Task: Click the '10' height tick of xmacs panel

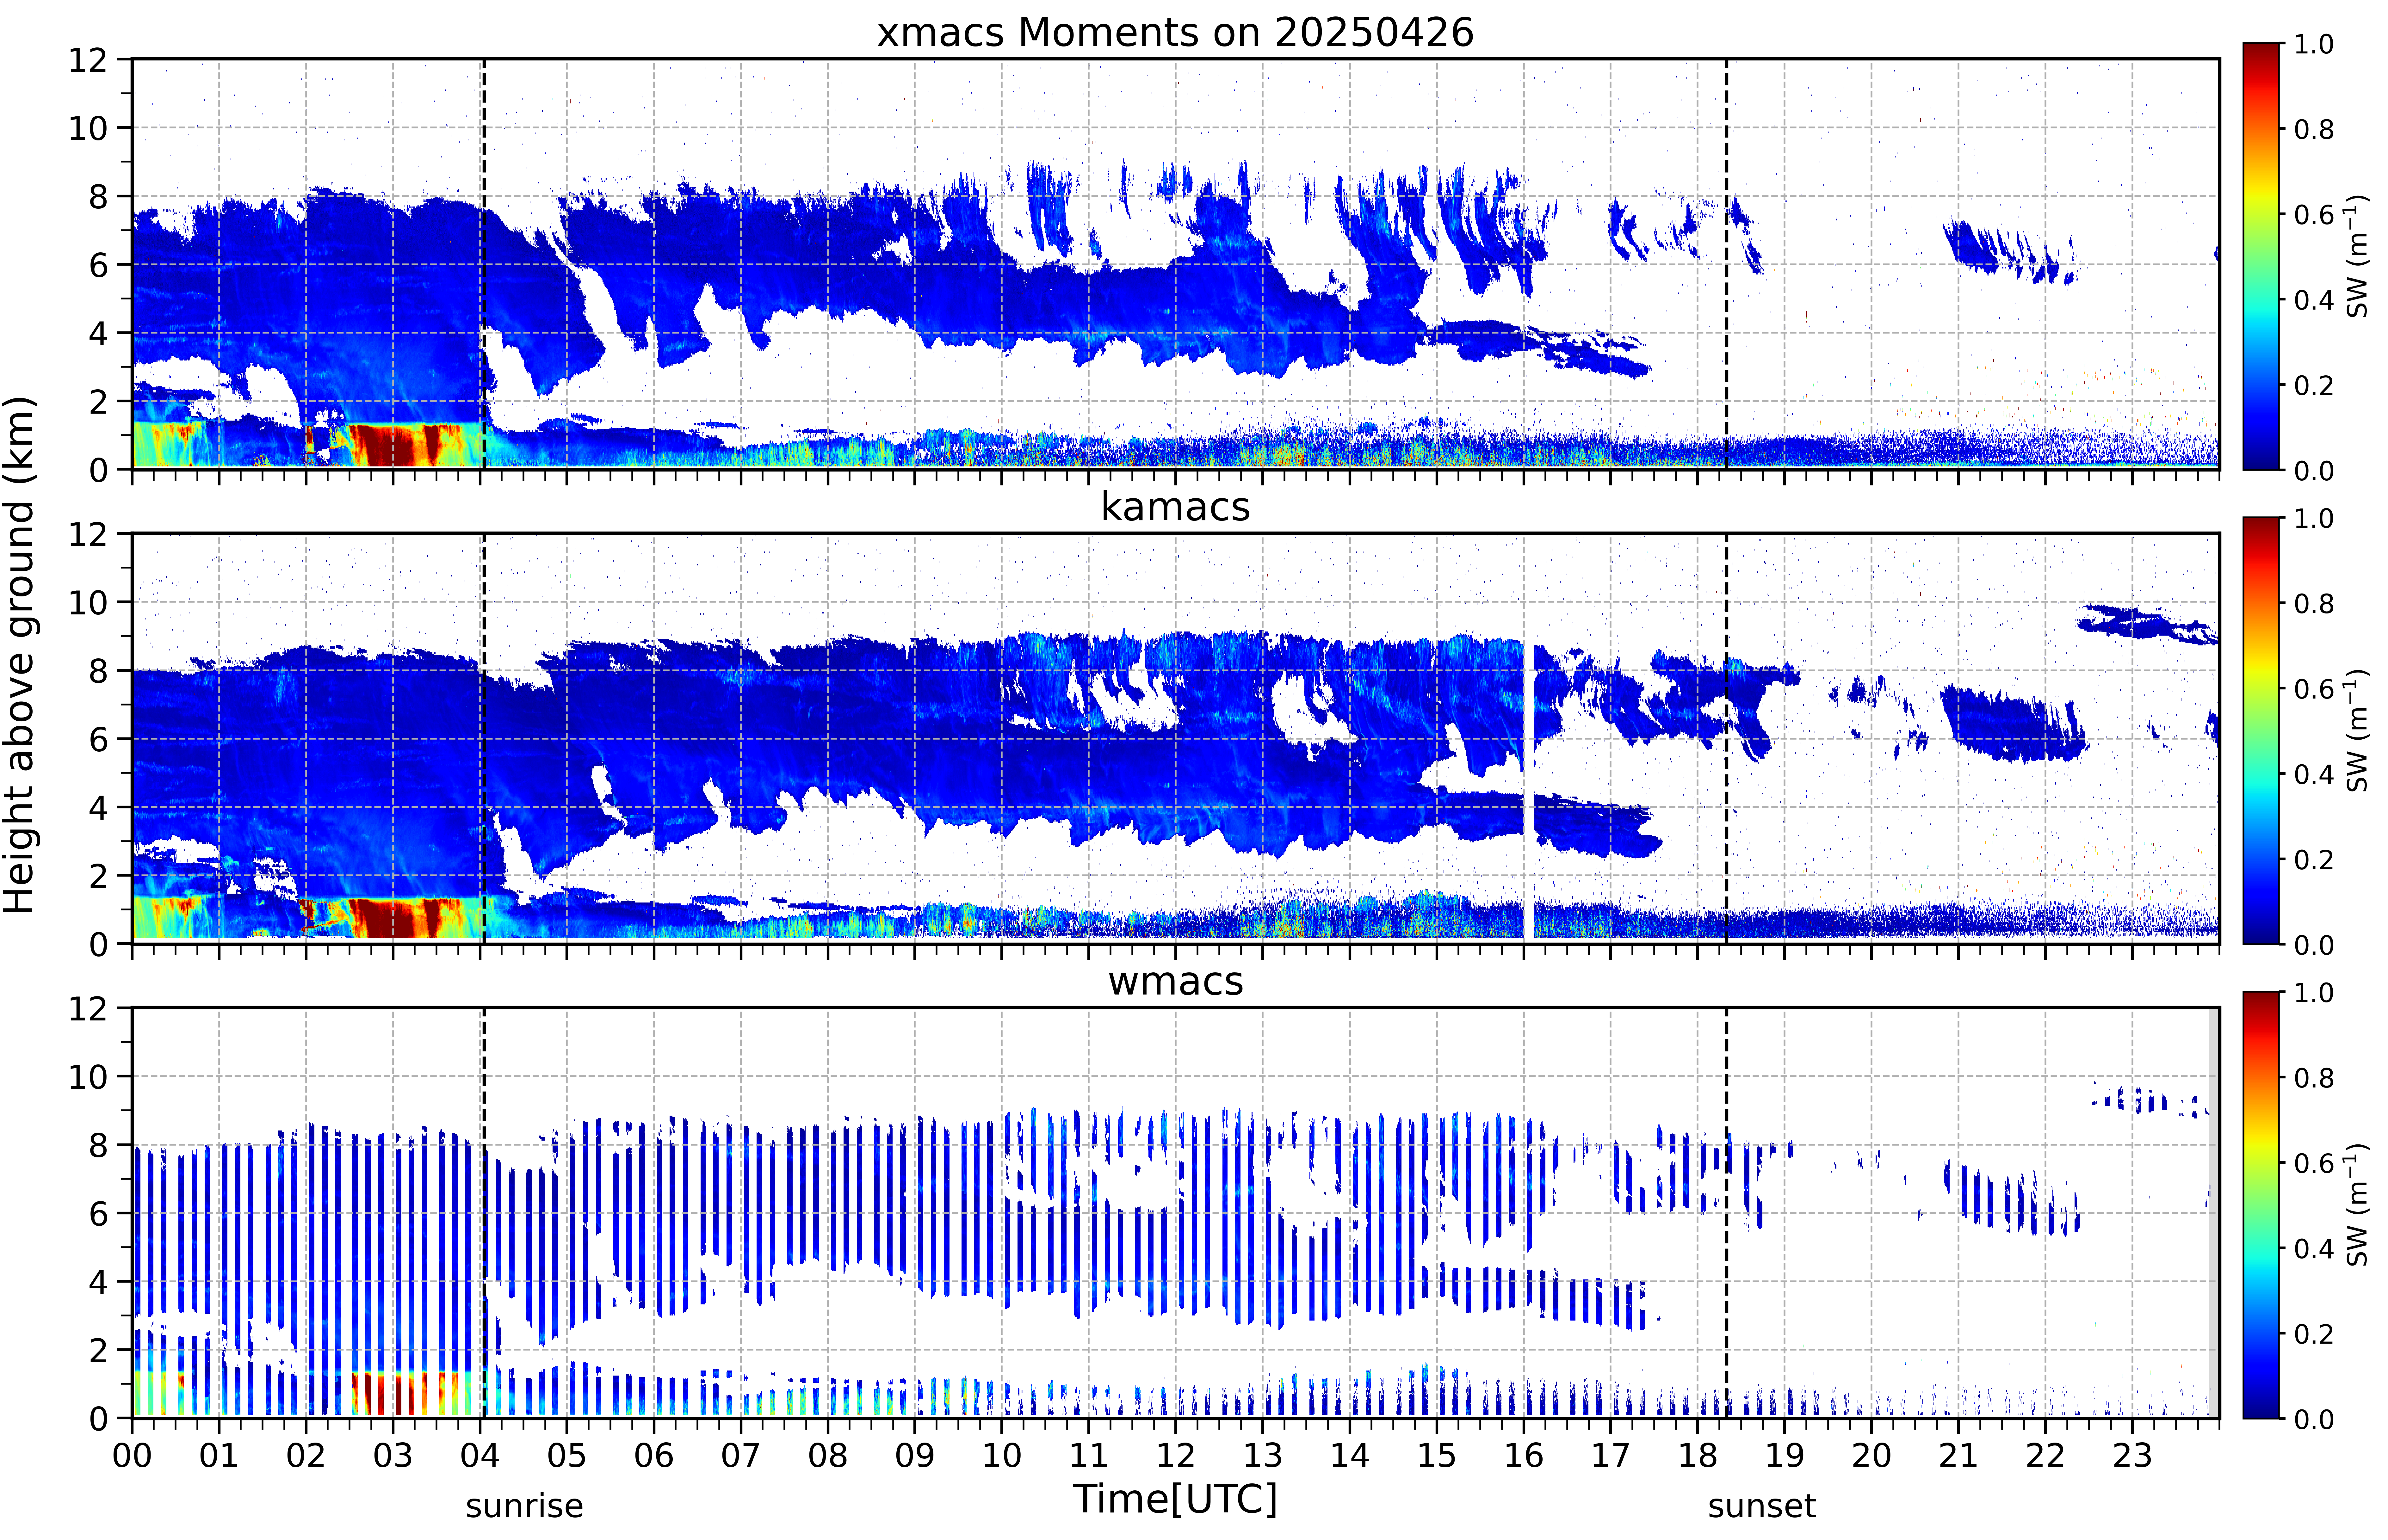Action: (88, 128)
